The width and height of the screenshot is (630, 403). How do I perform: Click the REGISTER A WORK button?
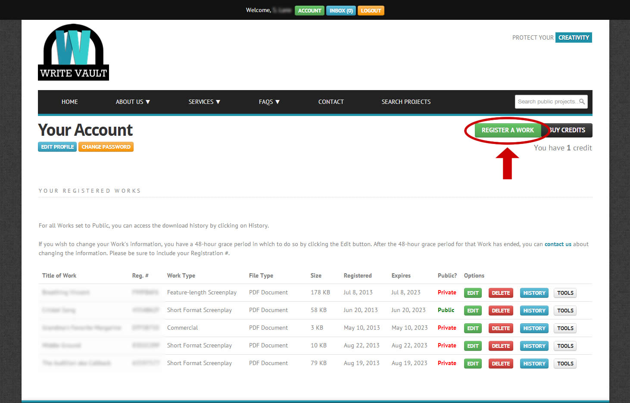click(x=507, y=130)
